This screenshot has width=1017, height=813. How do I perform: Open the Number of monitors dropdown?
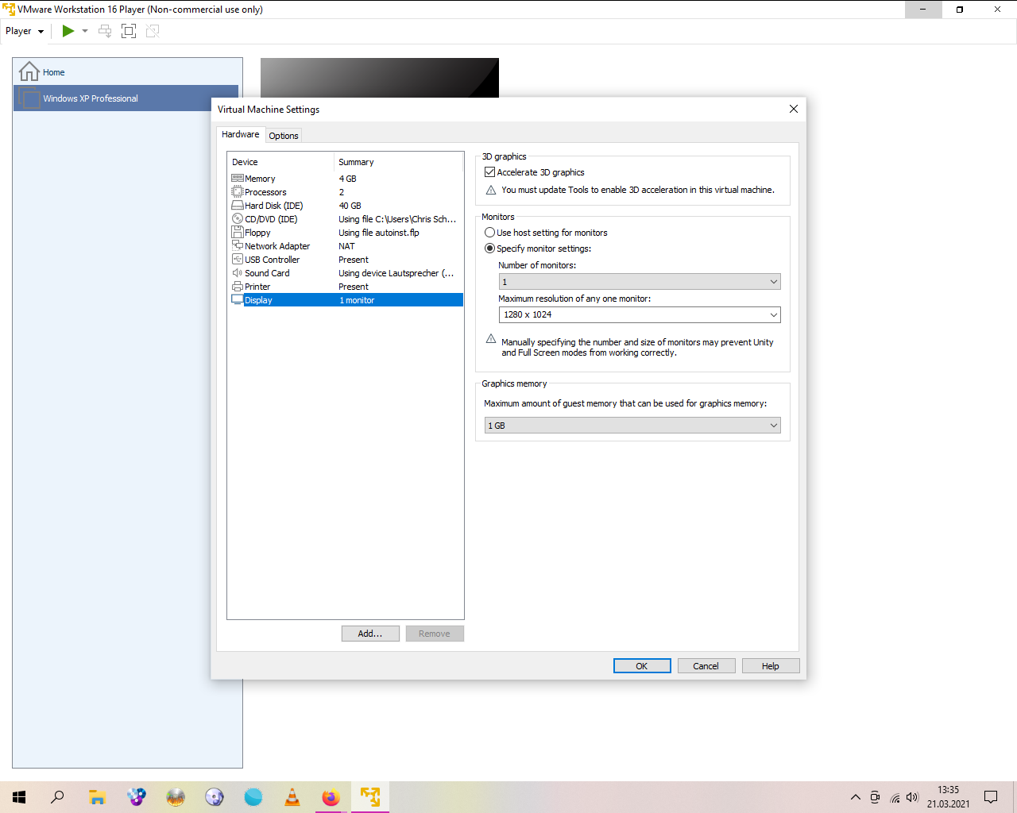[640, 282]
